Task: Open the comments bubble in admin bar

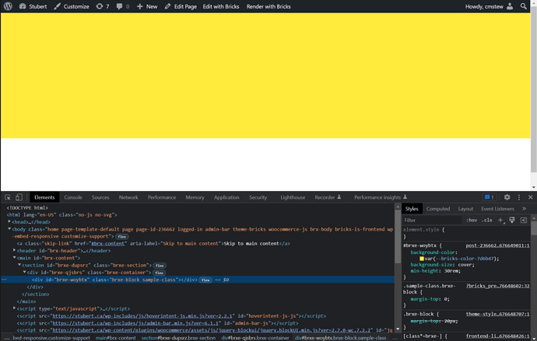Action: click(x=123, y=6)
